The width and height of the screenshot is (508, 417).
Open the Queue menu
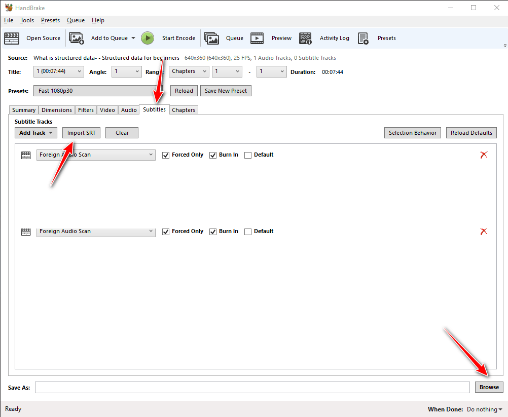tap(76, 20)
